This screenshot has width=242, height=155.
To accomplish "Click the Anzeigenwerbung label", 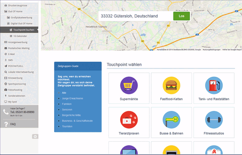I will click(x=18, y=42).
